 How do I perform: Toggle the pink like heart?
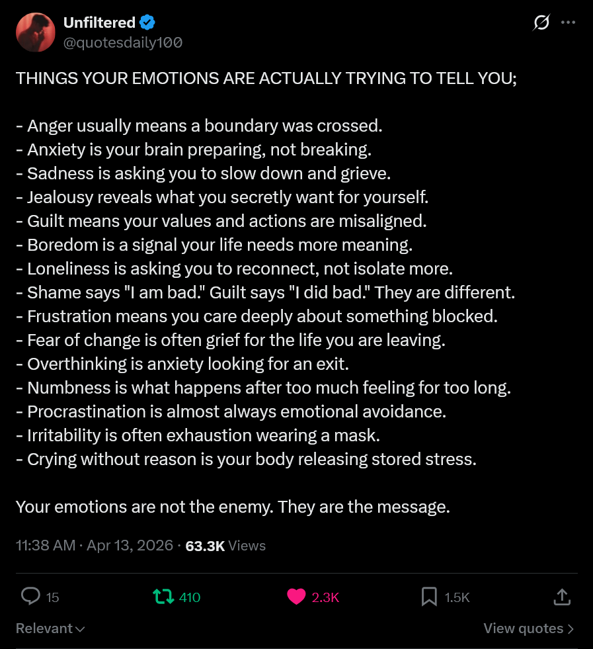297,597
